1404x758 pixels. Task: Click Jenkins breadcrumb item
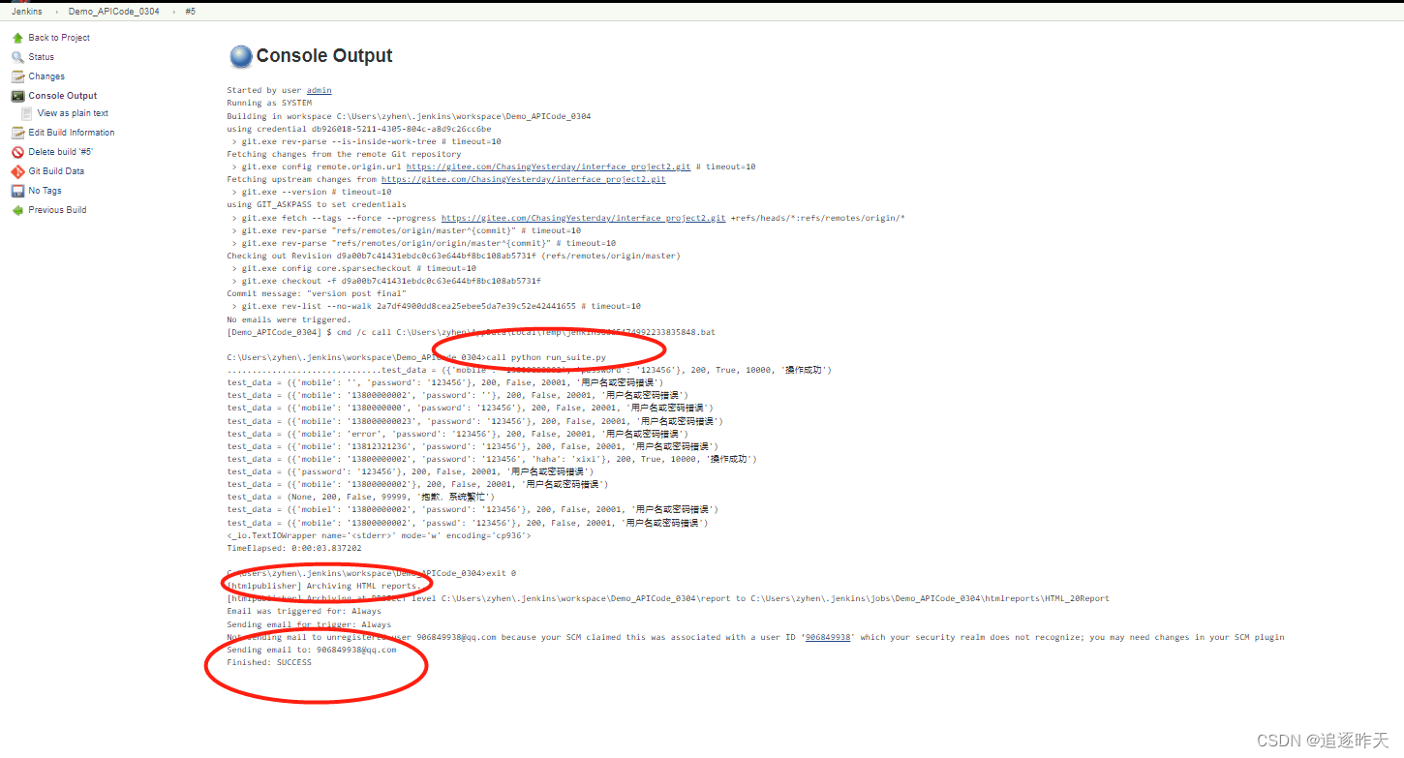point(26,11)
